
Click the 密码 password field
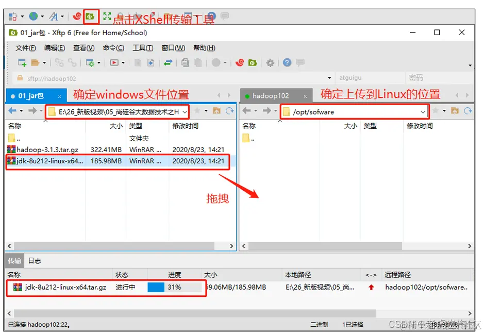[x=439, y=78]
